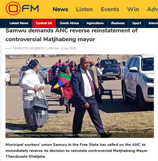Open the partly visible Adv menu item
Screen dimensions: 158x161
pos(153,9)
